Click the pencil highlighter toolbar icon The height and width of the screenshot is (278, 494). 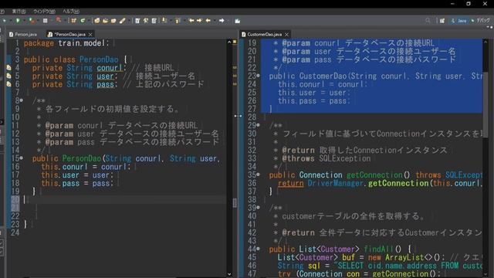123,21
